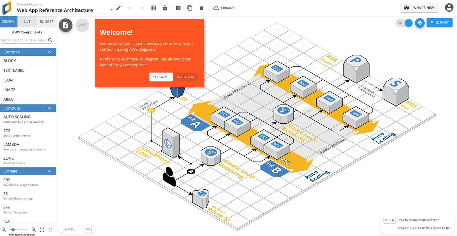Switch to the Budget tab
Screen dimensions: 457x236
click(x=46, y=22)
